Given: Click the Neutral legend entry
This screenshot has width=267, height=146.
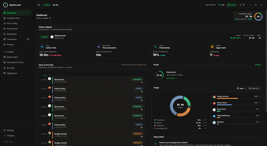Looking at the screenshot, I should (x=180, y=123).
